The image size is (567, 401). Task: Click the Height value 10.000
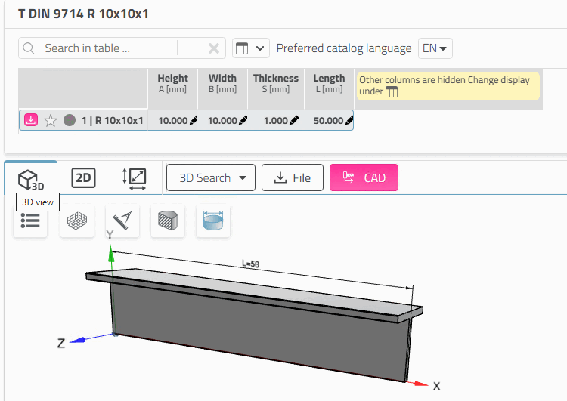click(172, 120)
